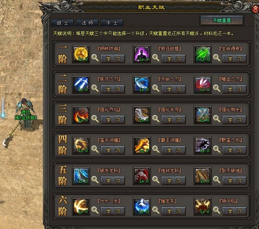This screenshot has height=229, width=259.
Task: Select the 生命源泉 green leaf skill icon
Action: click(202, 54)
